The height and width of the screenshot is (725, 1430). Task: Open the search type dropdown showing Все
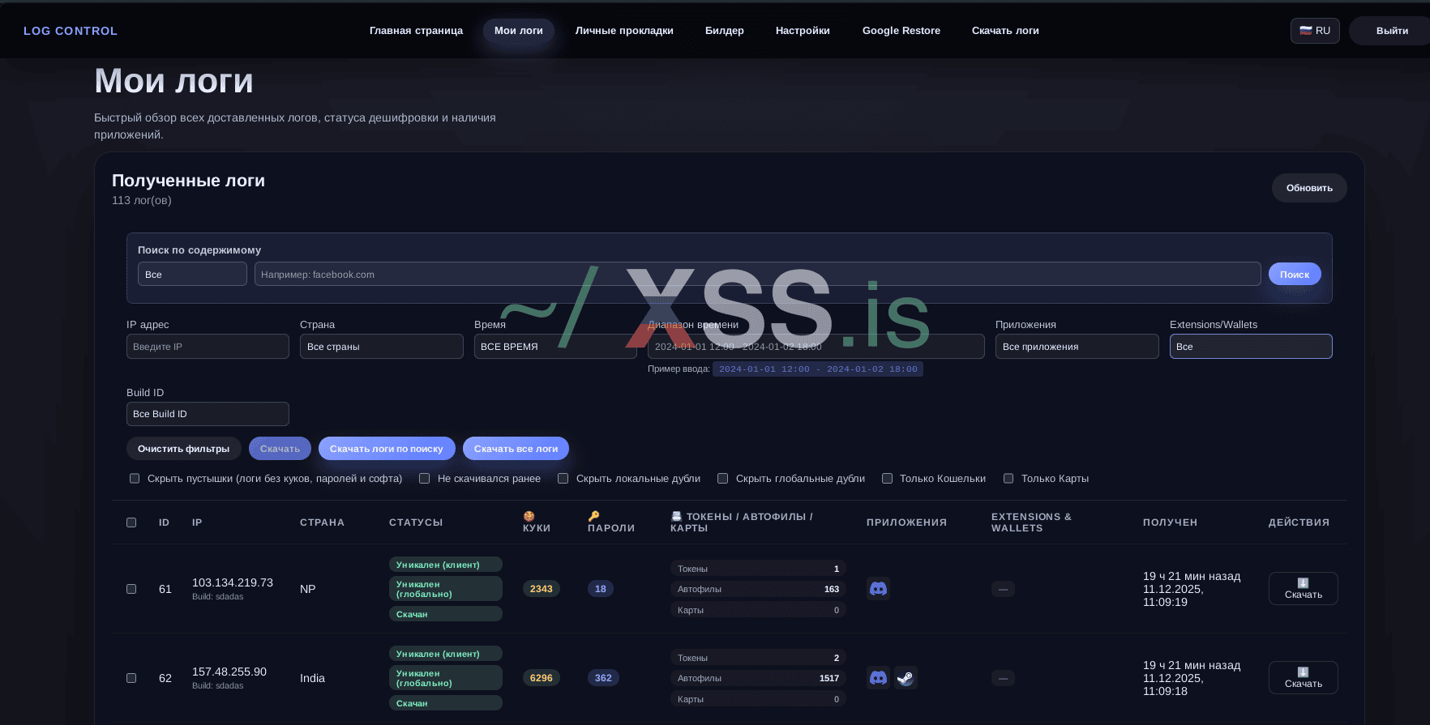[x=192, y=275]
